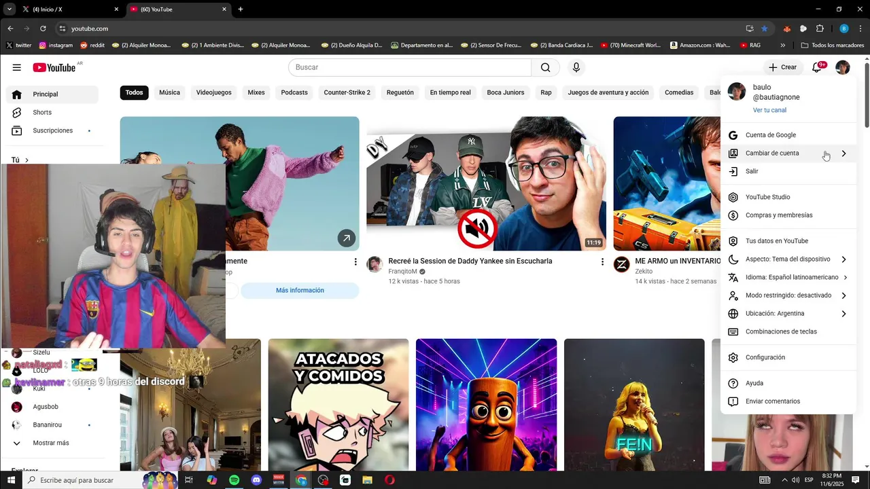This screenshot has height=489, width=870.
Task: Open Todos los marcadores folder
Action: pyautogui.click(x=833, y=46)
